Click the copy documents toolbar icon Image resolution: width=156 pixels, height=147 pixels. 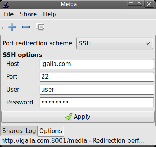[40, 26]
